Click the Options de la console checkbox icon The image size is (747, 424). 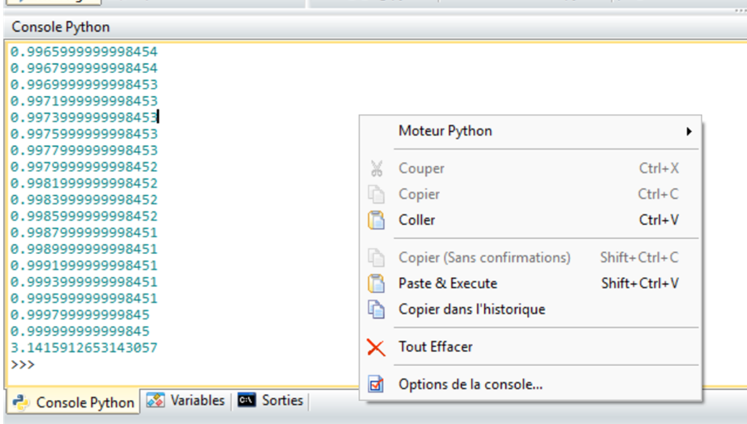(376, 384)
